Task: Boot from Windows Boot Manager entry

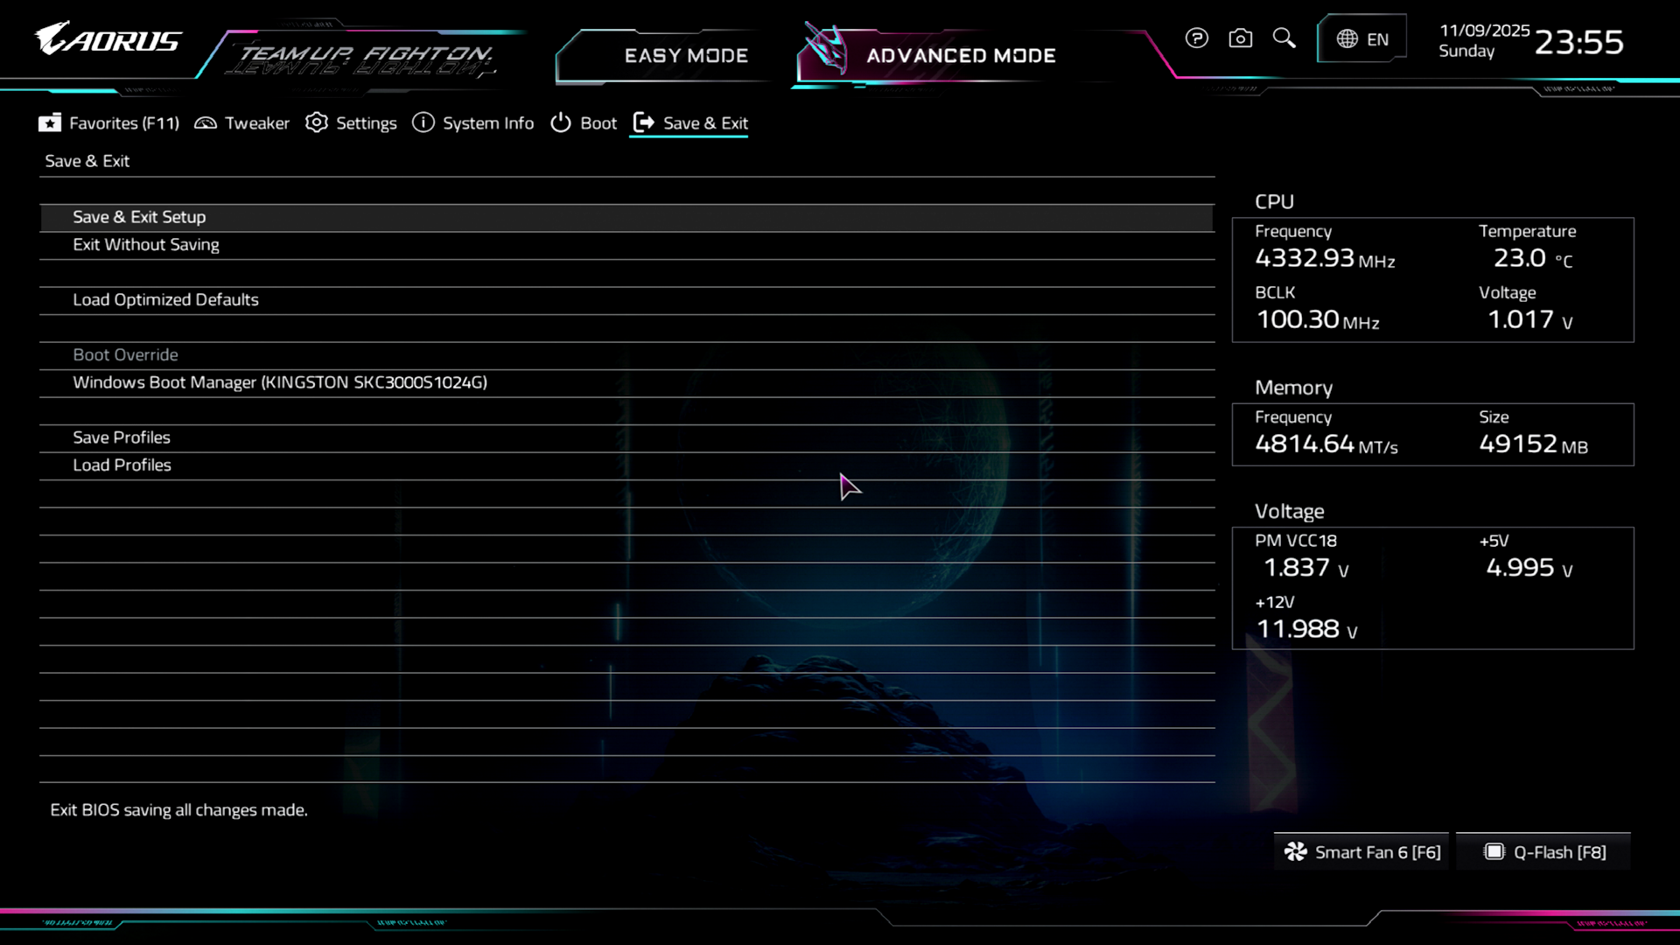Action: point(280,382)
